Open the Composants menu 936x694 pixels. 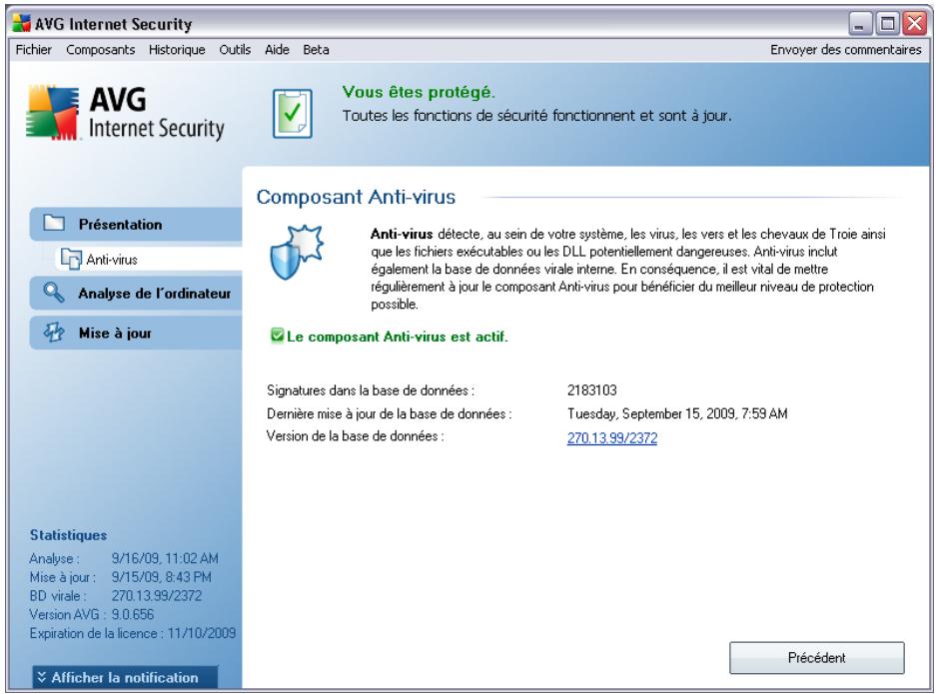click(100, 50)
